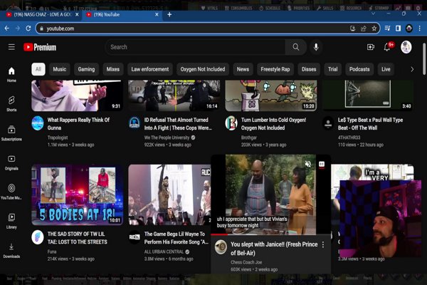Open the media controls icon in Chrome toolbar
The image size is (427, 285).
[388, 28]
